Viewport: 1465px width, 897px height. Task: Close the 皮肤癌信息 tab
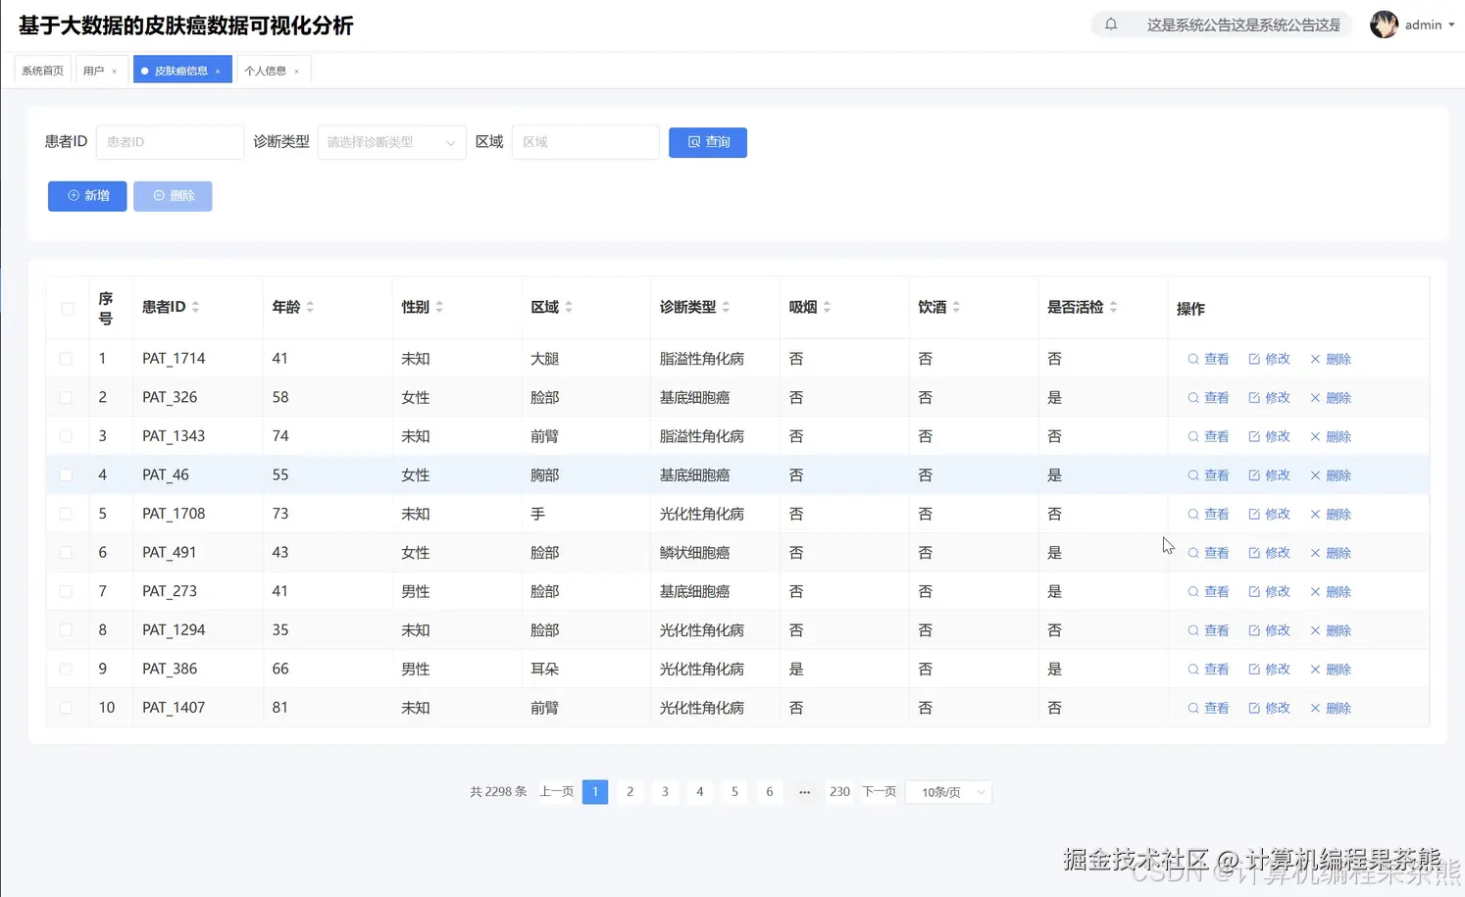click(x=218, y=72)
